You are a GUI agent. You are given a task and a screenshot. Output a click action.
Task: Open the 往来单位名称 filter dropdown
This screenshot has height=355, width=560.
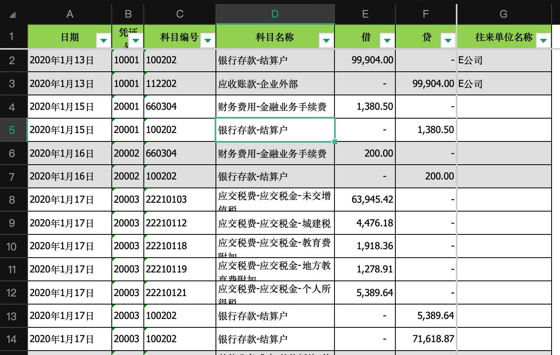(x=544, y=40)
